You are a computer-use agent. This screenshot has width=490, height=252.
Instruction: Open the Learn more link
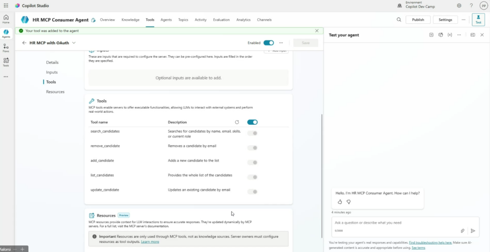[x=150, y=241]
